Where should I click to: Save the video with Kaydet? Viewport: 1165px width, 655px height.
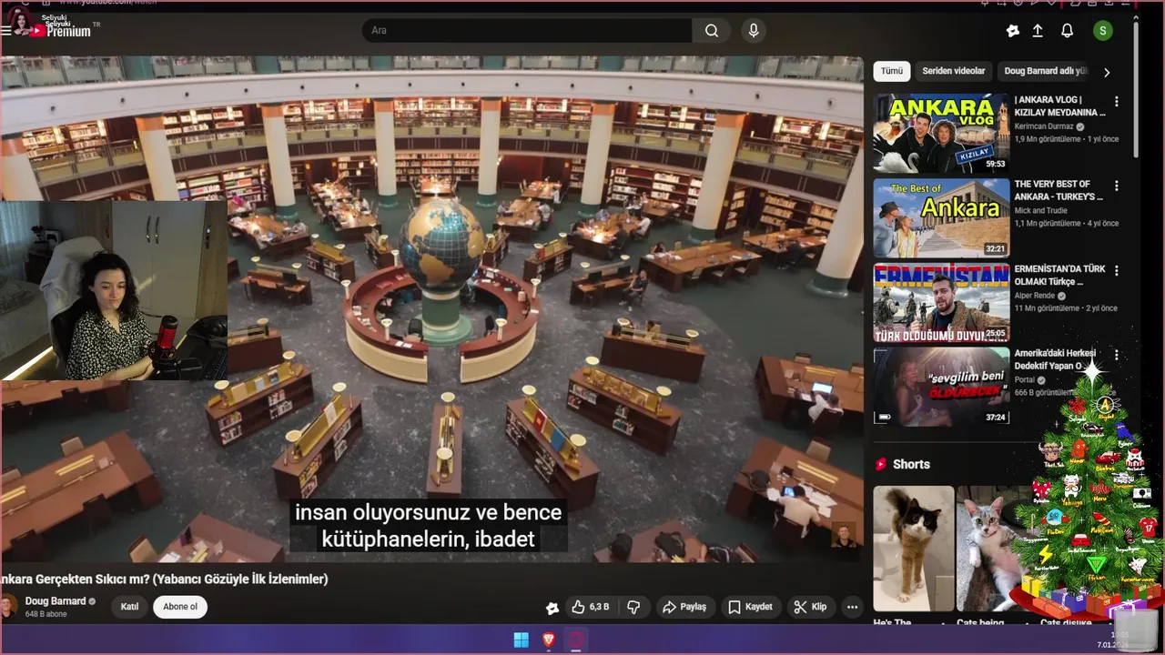click(750, 607)
